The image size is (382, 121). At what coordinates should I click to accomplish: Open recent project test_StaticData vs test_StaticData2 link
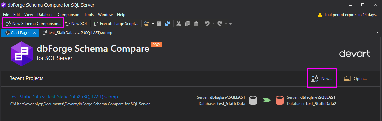[x=64, y=97]
